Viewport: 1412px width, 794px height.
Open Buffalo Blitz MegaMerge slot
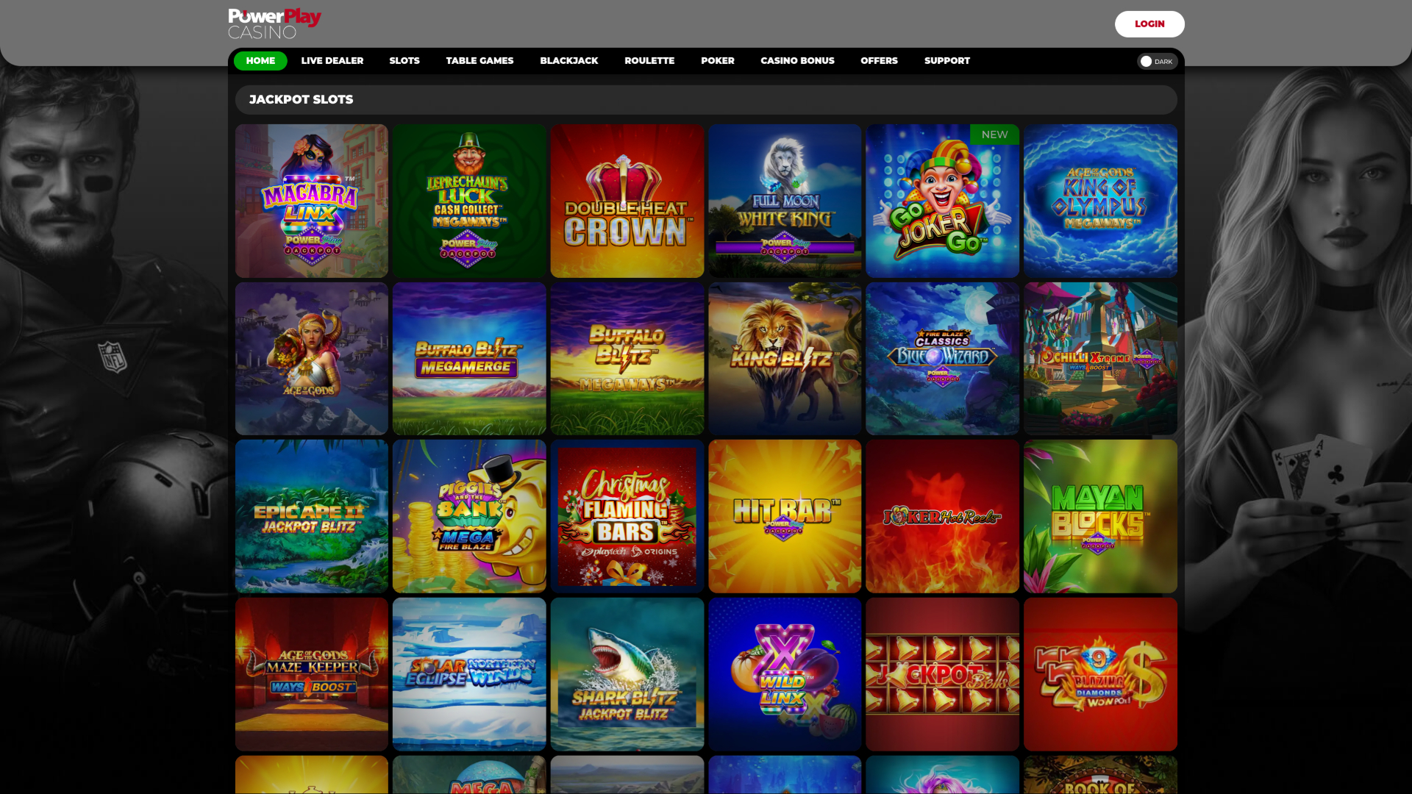tap(469, 358)
